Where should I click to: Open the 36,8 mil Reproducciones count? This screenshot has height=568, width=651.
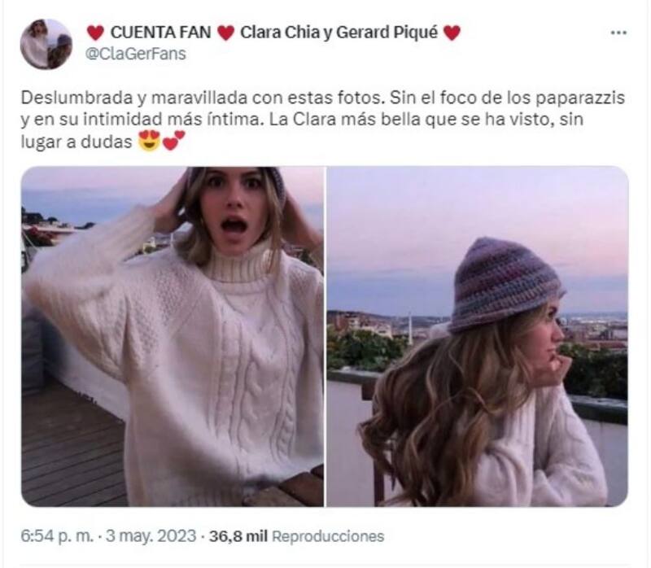[x=296, y=536]
